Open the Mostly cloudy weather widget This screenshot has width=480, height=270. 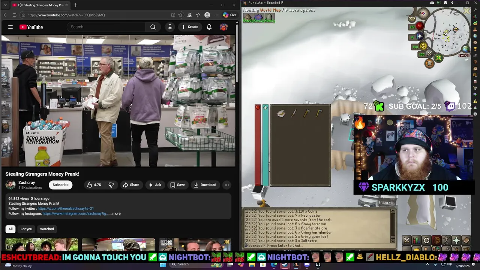coord(18,266)
